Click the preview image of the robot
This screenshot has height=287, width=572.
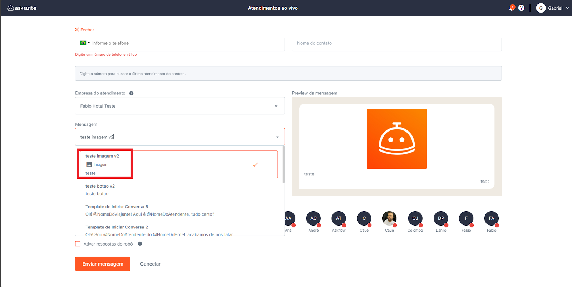point(397,139)
